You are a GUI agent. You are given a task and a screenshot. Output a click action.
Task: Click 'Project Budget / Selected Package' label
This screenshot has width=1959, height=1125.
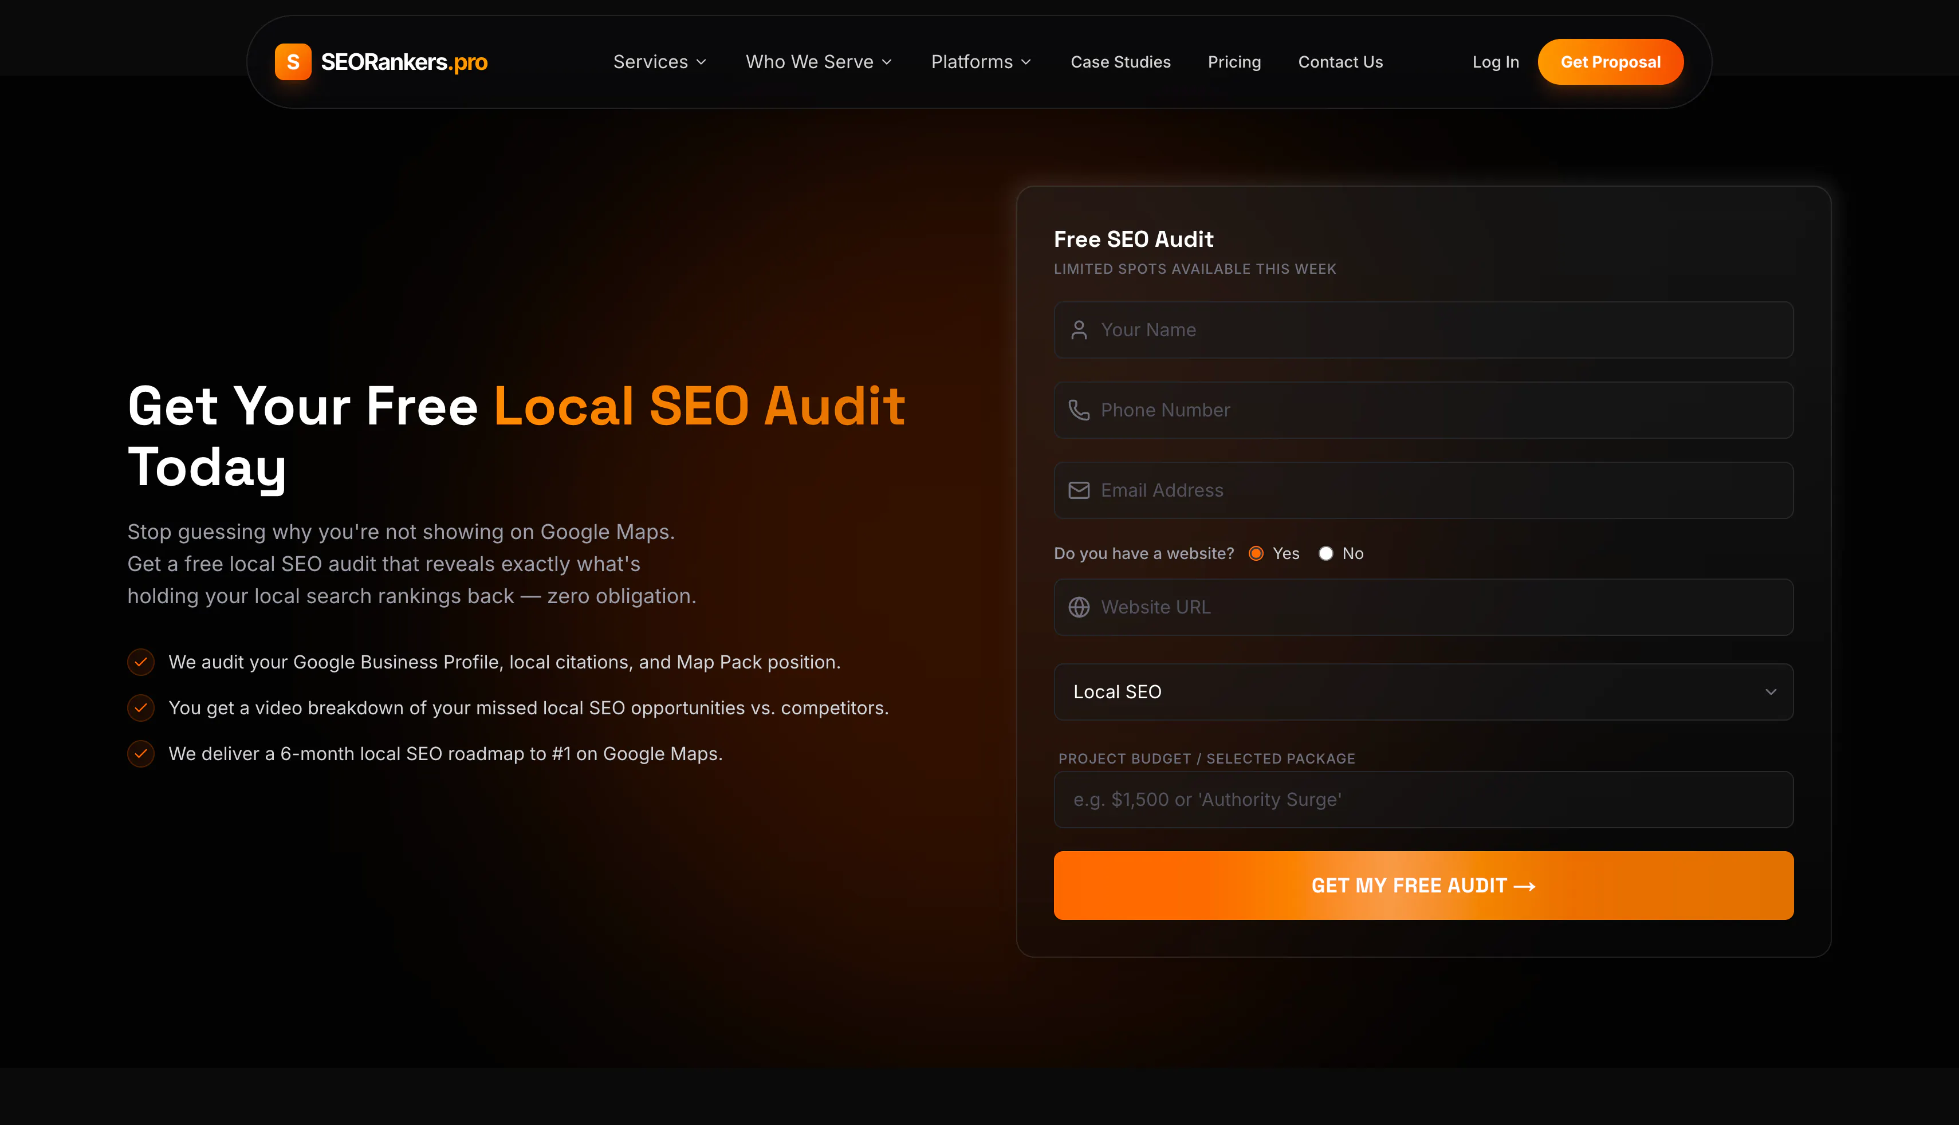(1206, 759)
